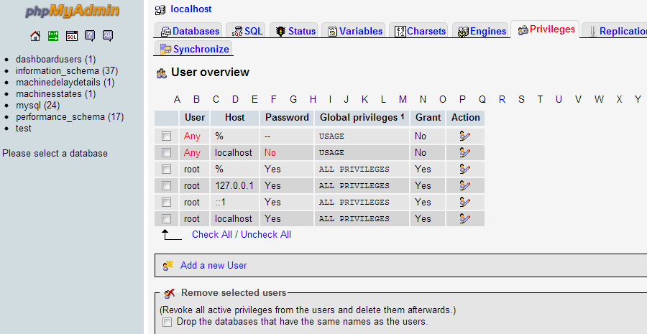Click the Global privileges column header

362,118
